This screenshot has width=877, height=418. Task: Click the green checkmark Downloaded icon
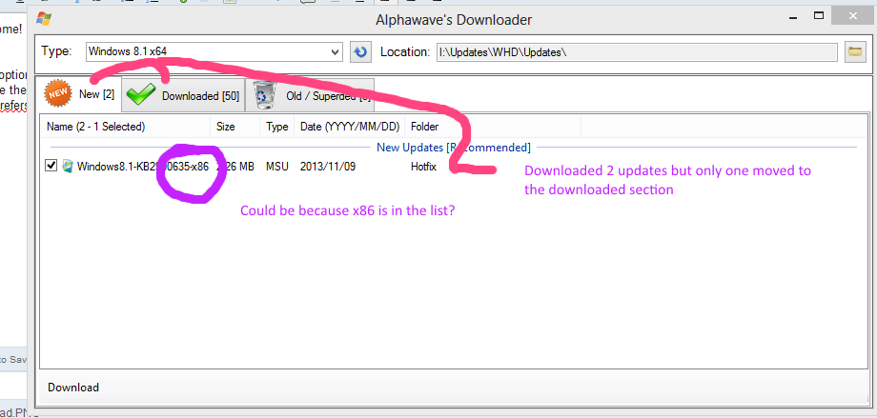point(142,95)
